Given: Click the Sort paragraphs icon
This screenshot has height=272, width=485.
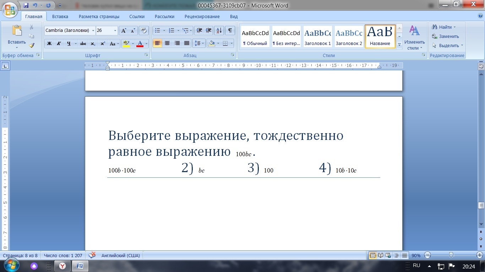Looking at the screenshot, I should [x=219, y=30].
